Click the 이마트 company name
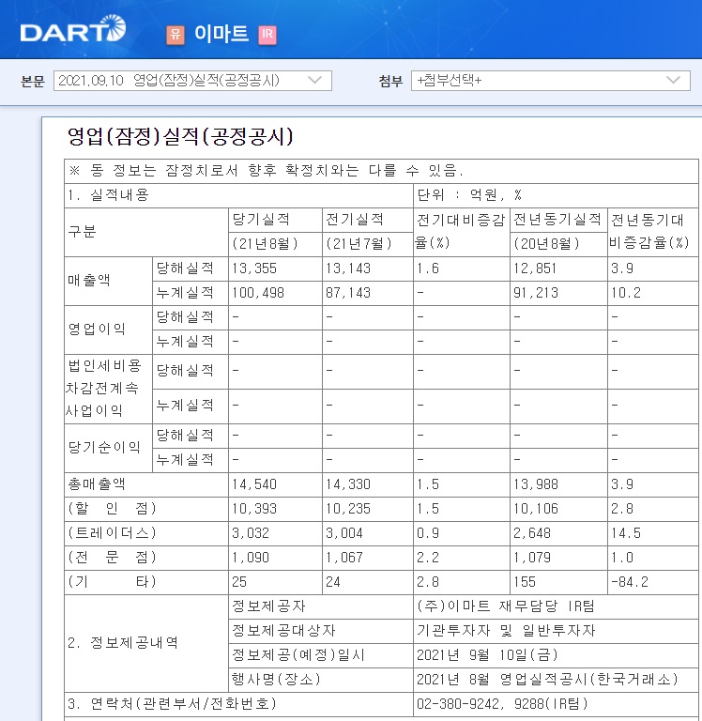Viewport: 702px width, 721px height. 221,34
